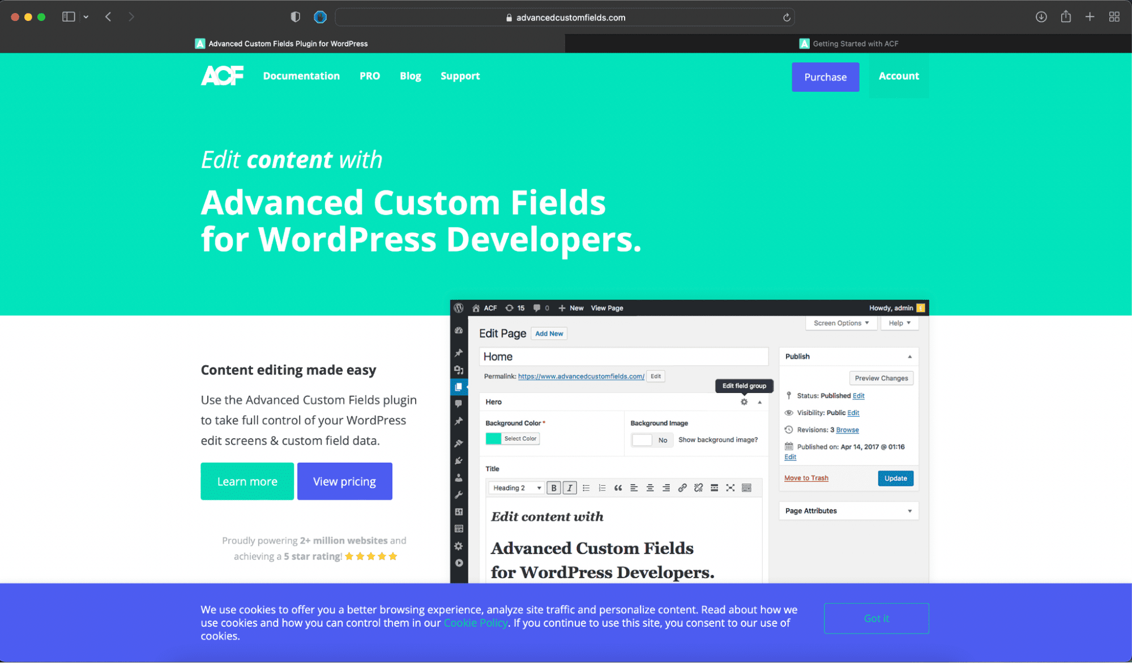Go to the Blog page
This screenshot has height=663, width=1132.
click(410, 76)
